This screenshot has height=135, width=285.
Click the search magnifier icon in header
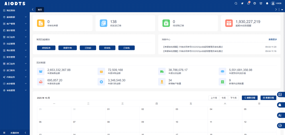coord(236,3)
